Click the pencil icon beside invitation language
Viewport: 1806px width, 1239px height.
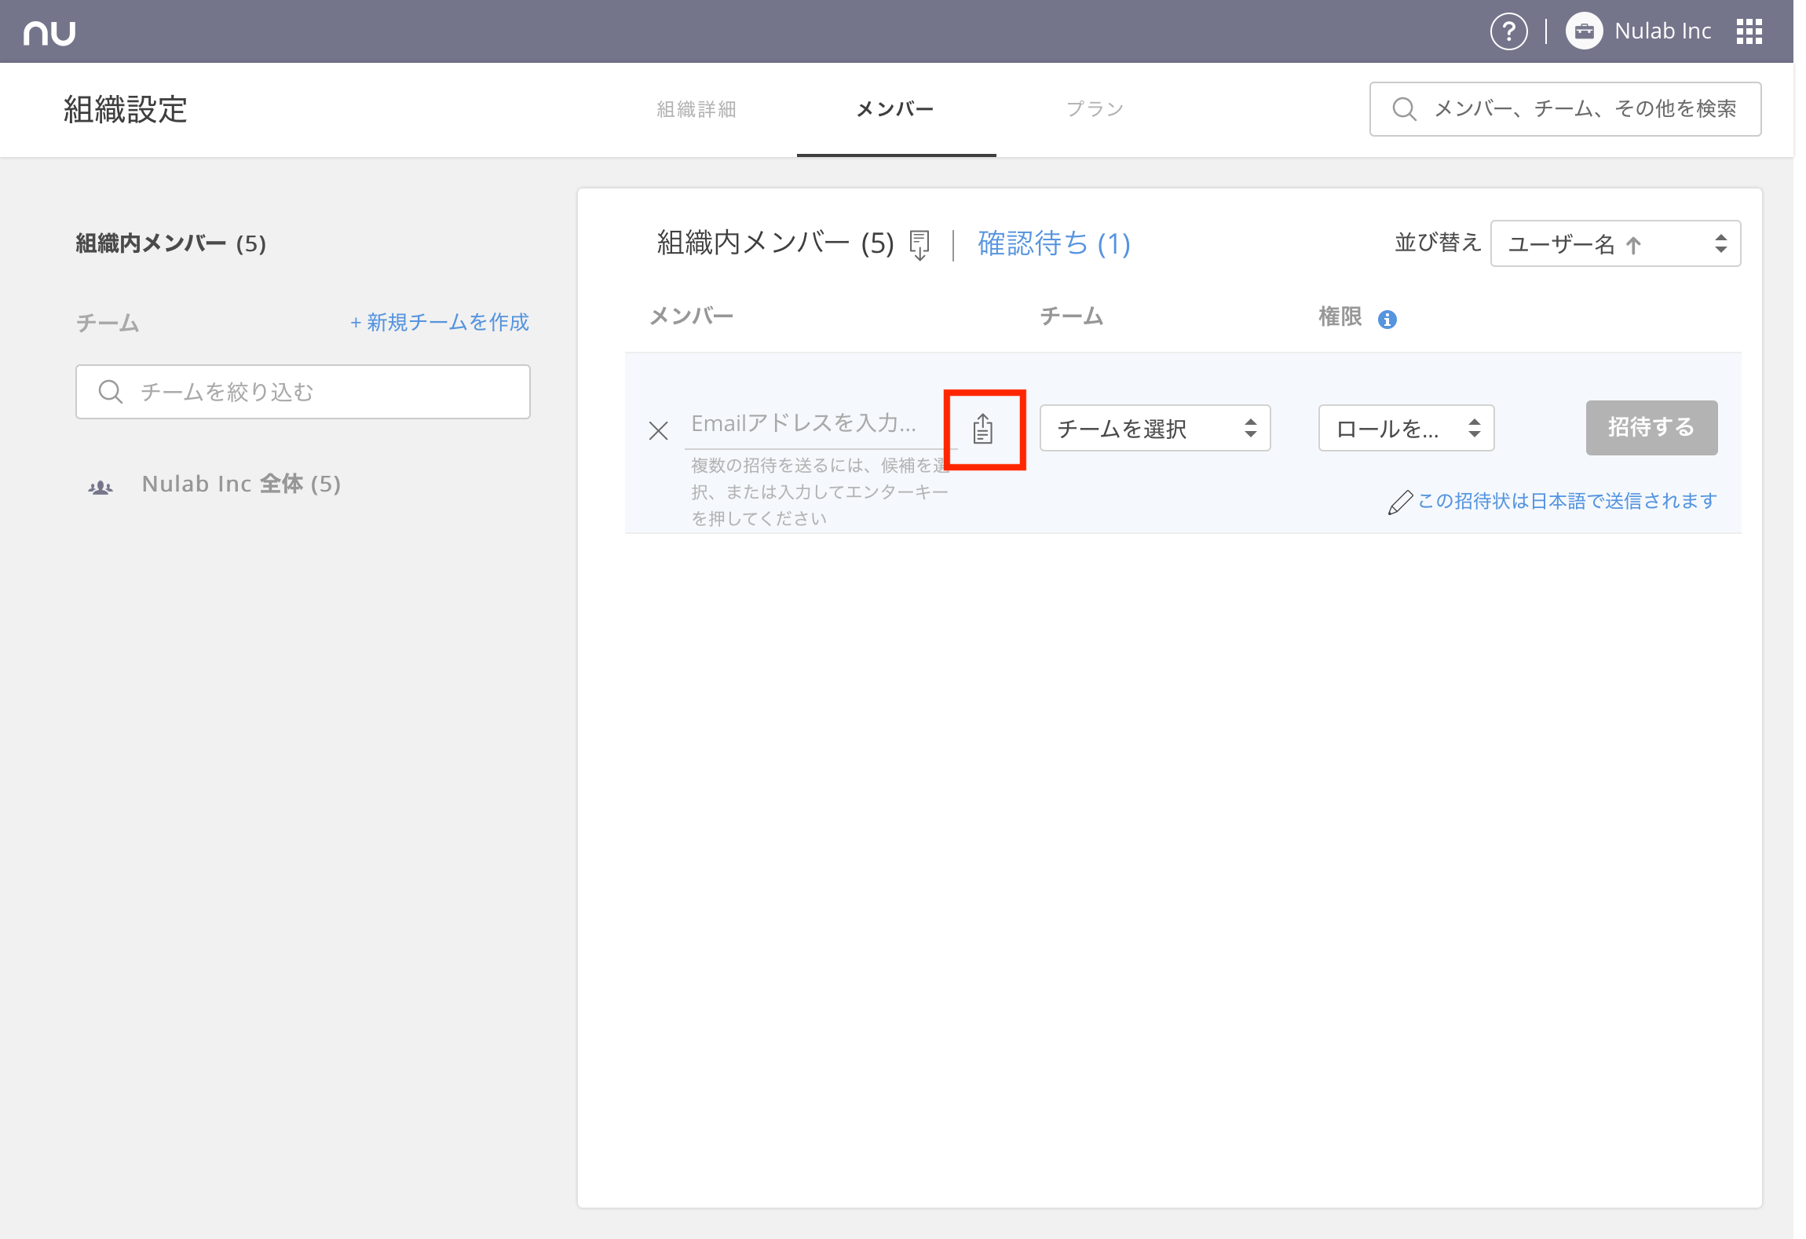pos(1400,503)
